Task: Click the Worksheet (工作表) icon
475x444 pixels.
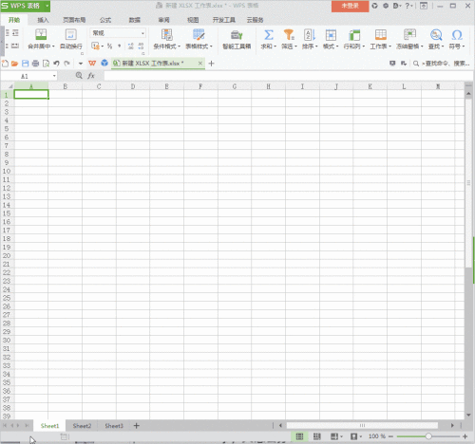Action: (x=381, y=35)
